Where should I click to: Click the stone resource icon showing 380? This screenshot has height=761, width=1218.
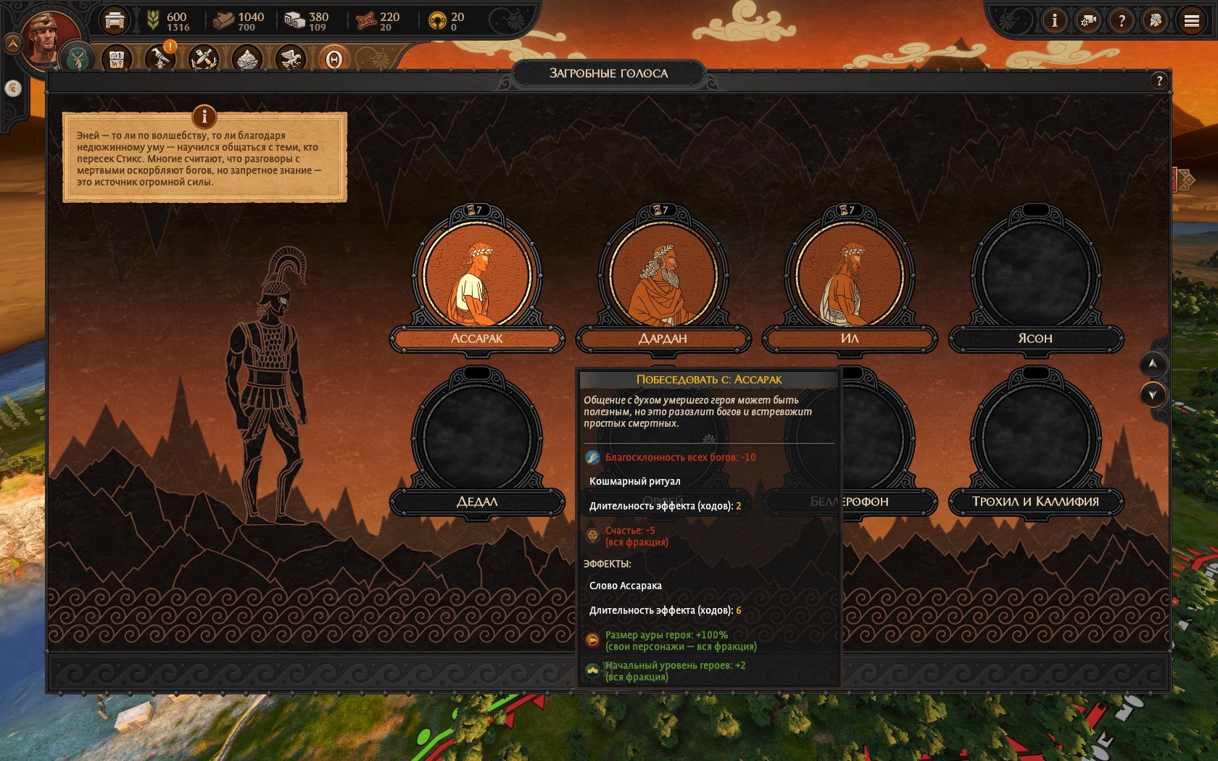coord(294,20)
